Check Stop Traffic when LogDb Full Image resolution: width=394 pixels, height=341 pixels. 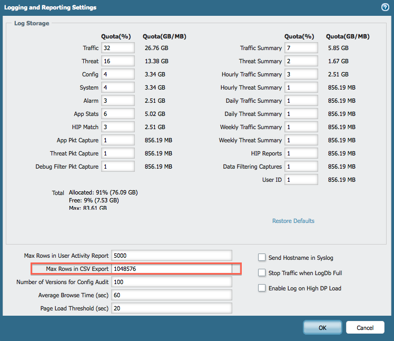pyautogui.click(x=262, y=273)
